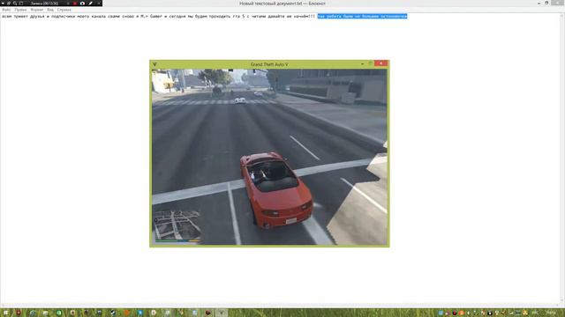Viewport: 565px width, 317px height.
Task: Minimize the Grand Theft Auto V window
Action: (x=363, y=63)
